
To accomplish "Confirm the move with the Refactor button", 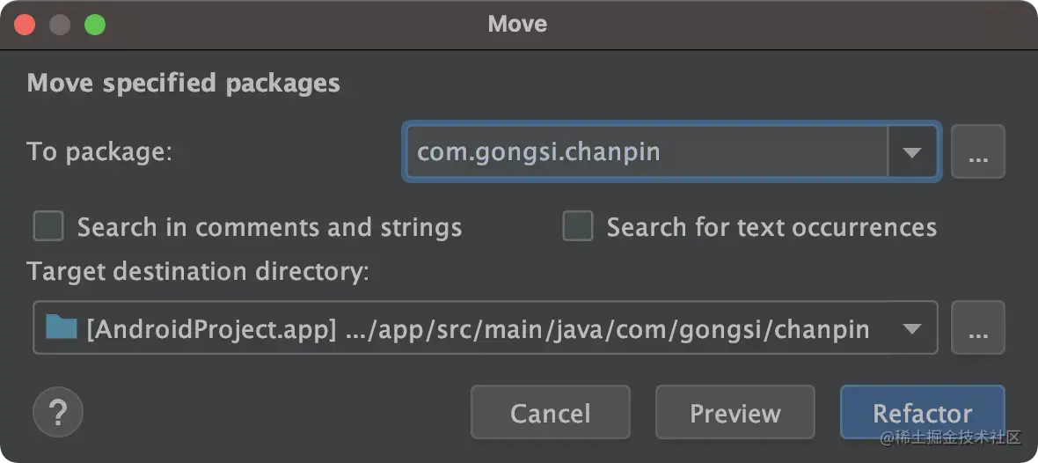I will coord(922,412).
